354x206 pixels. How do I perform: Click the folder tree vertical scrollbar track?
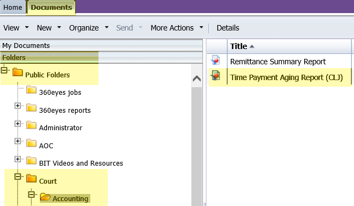(196, 146)
